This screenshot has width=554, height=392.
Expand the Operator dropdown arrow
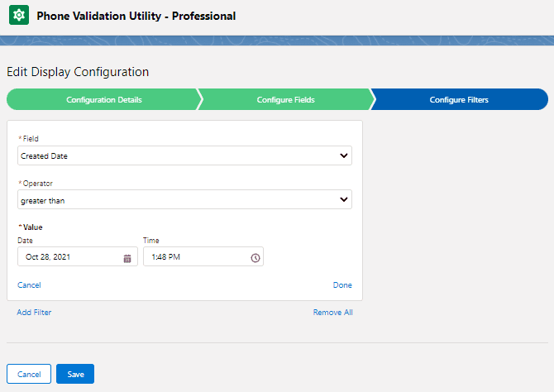(343, 199)
